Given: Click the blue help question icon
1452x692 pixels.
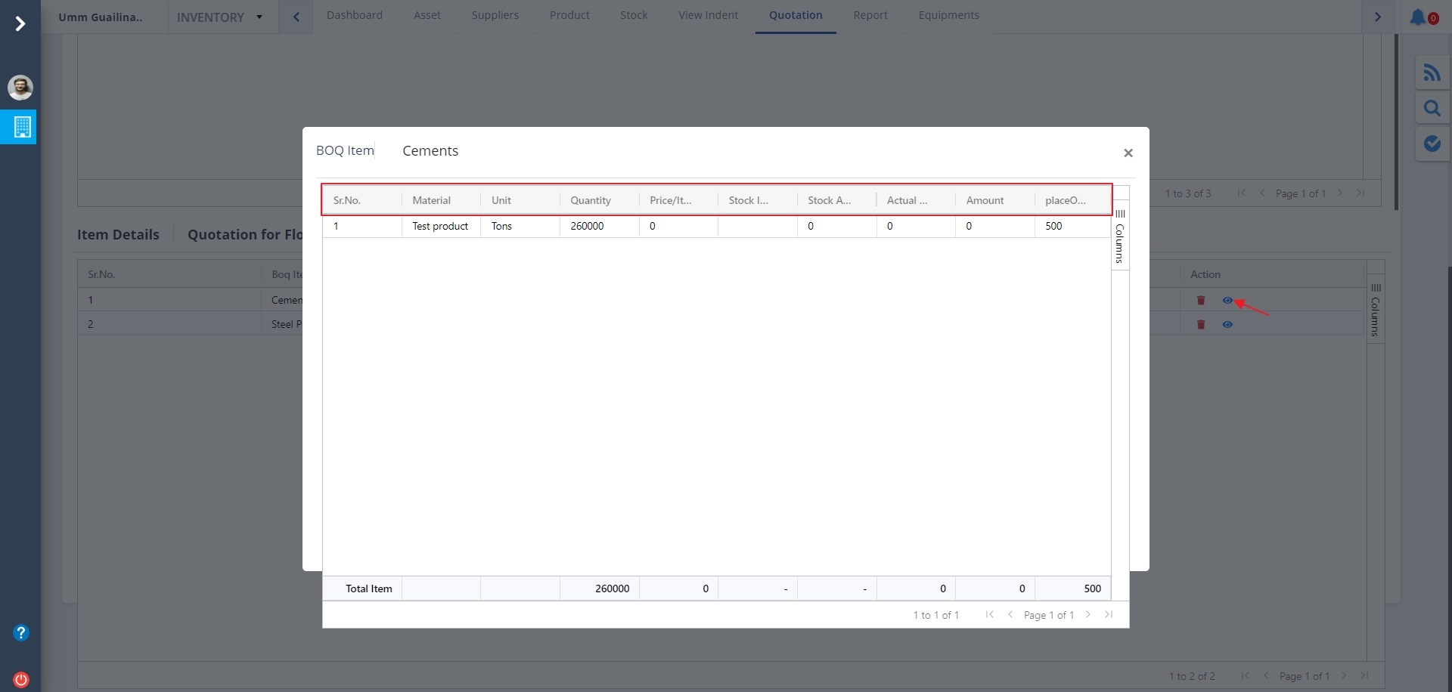Looking at the screenshot, I should click(21, 632).
